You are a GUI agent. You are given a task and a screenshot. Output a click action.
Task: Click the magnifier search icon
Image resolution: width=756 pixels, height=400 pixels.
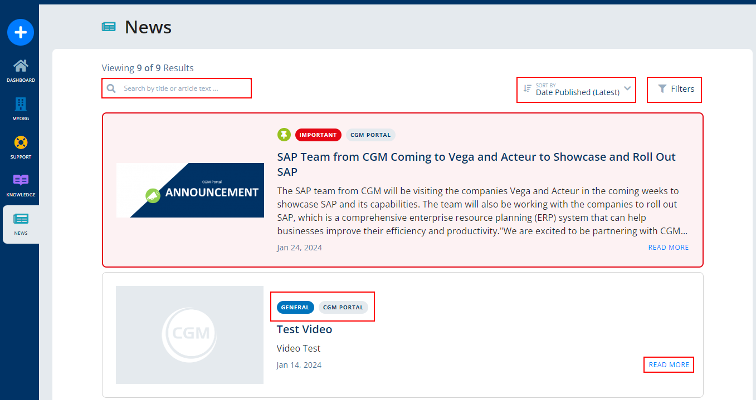pyautogui.click(x=111, y=88)
